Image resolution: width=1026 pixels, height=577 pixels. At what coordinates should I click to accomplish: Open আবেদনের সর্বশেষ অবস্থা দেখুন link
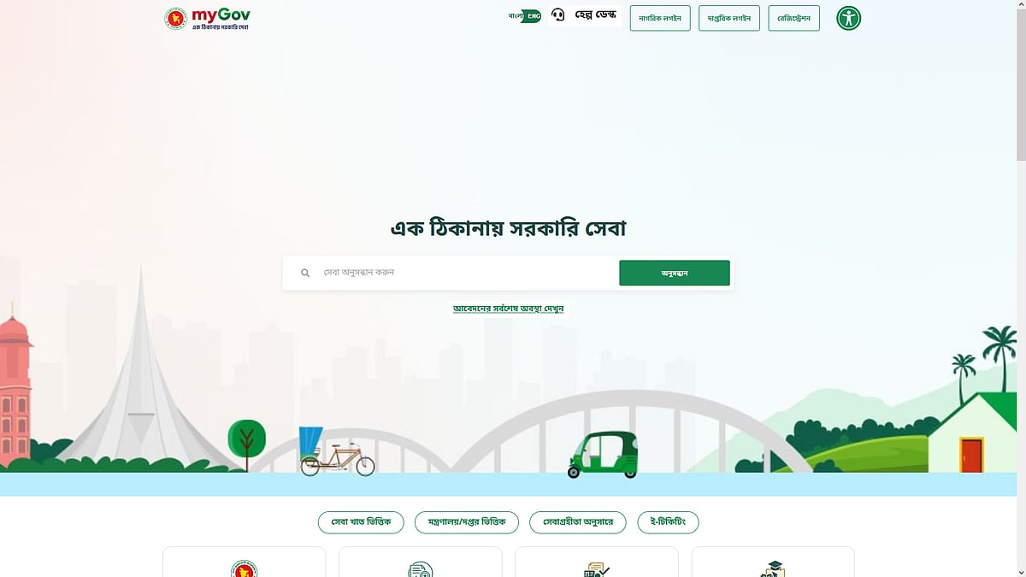[x=509, y=309]
